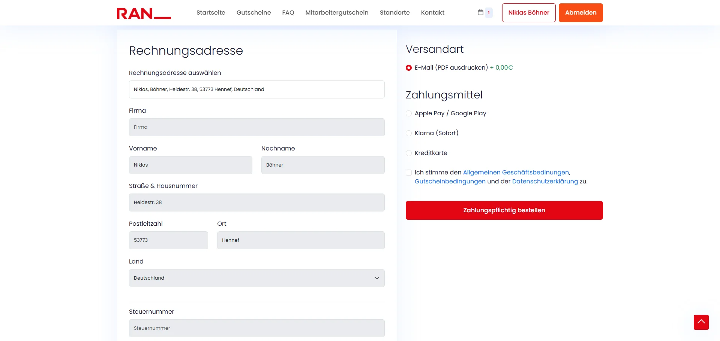Click the scroll-to-top arrow button

(x=701, y=322)
